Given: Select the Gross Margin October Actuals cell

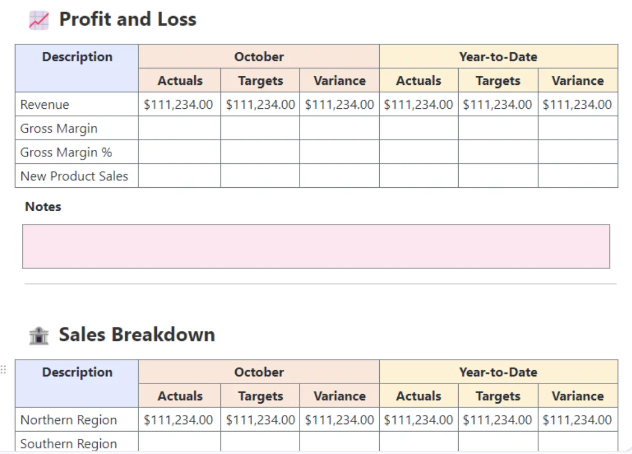Looking at the screenshot, I should (x=179, y=128).
